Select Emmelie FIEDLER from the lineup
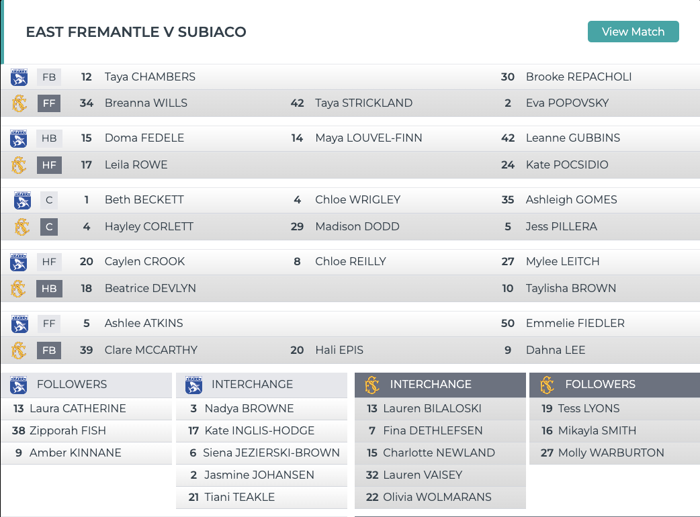This screenshot has width=700, height=517. [x=575, y=324]
